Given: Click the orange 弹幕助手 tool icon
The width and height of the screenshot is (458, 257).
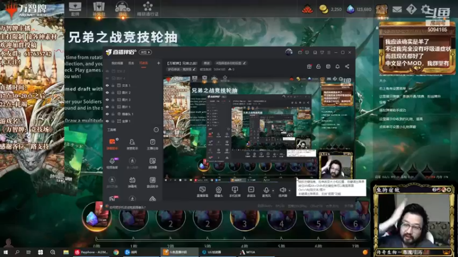Looking at the screenshot, I should pyautogui.click(x=112, y=144).
